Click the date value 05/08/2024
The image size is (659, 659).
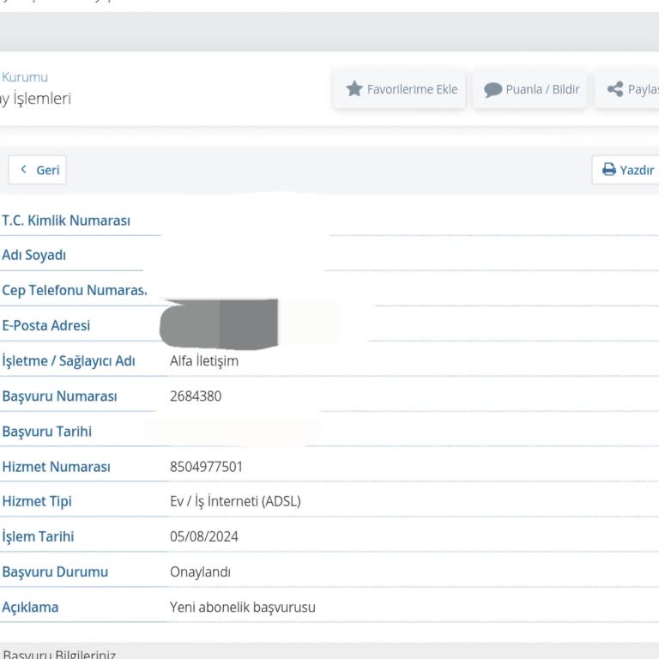[x=204, y=537]
